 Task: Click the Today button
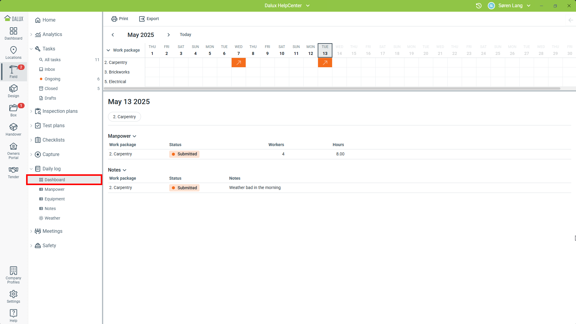click(x=185, y=35)
